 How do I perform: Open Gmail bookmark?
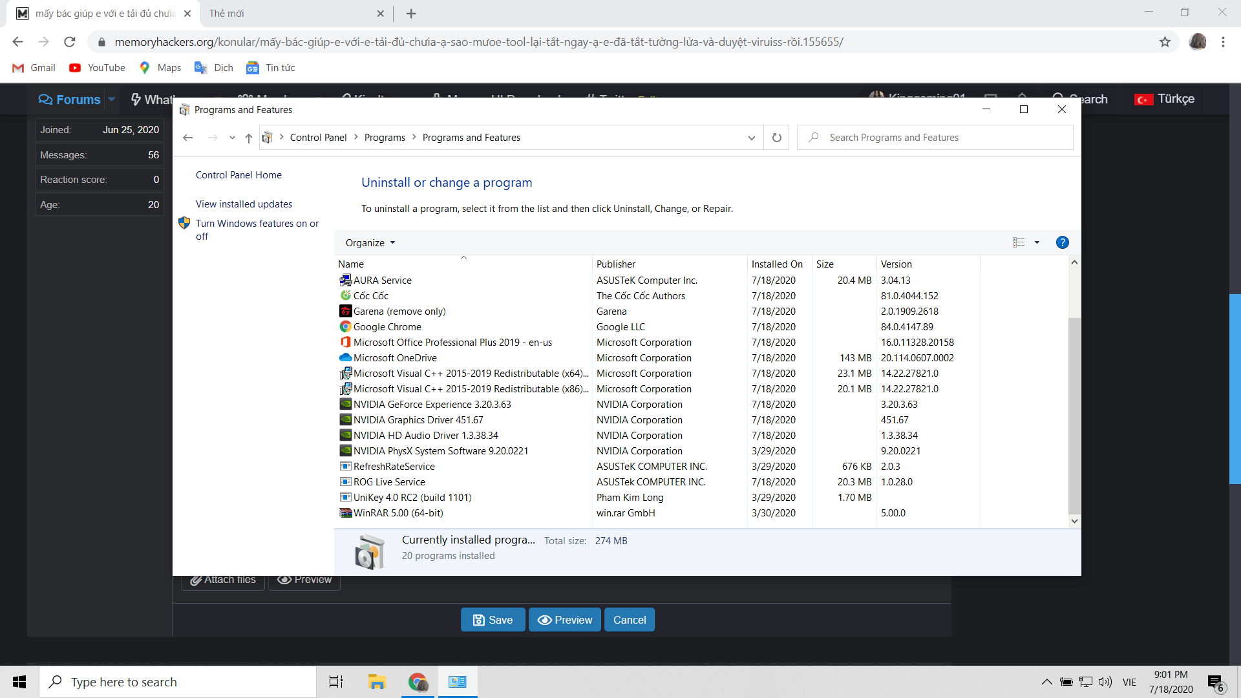(x=34, y=68)
